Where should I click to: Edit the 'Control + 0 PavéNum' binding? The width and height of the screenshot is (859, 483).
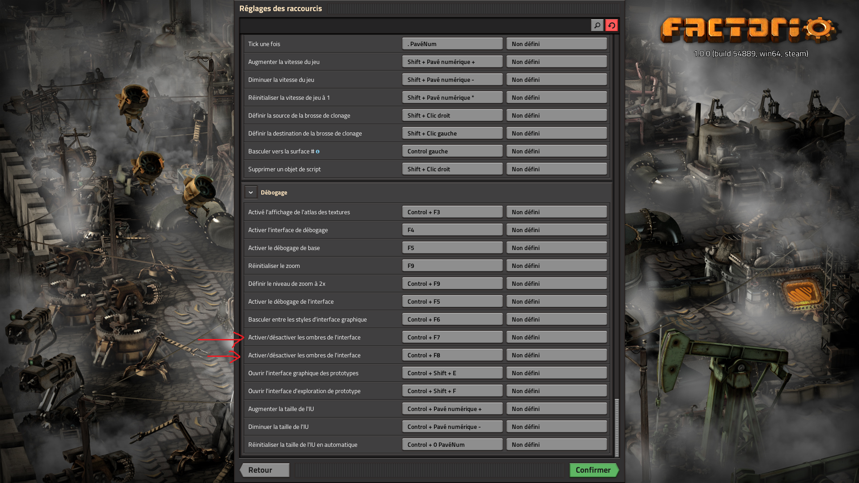(x=452, y=445)
